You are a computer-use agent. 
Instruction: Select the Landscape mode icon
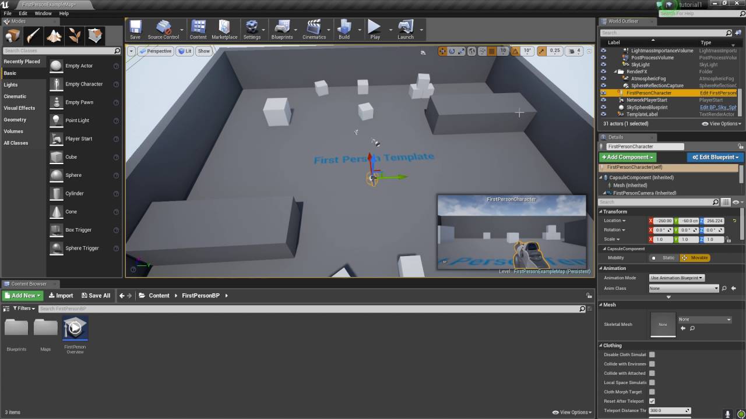(x=54, y=36)
